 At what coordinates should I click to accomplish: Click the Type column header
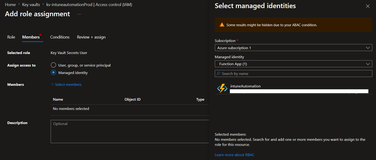click(200, 99)
